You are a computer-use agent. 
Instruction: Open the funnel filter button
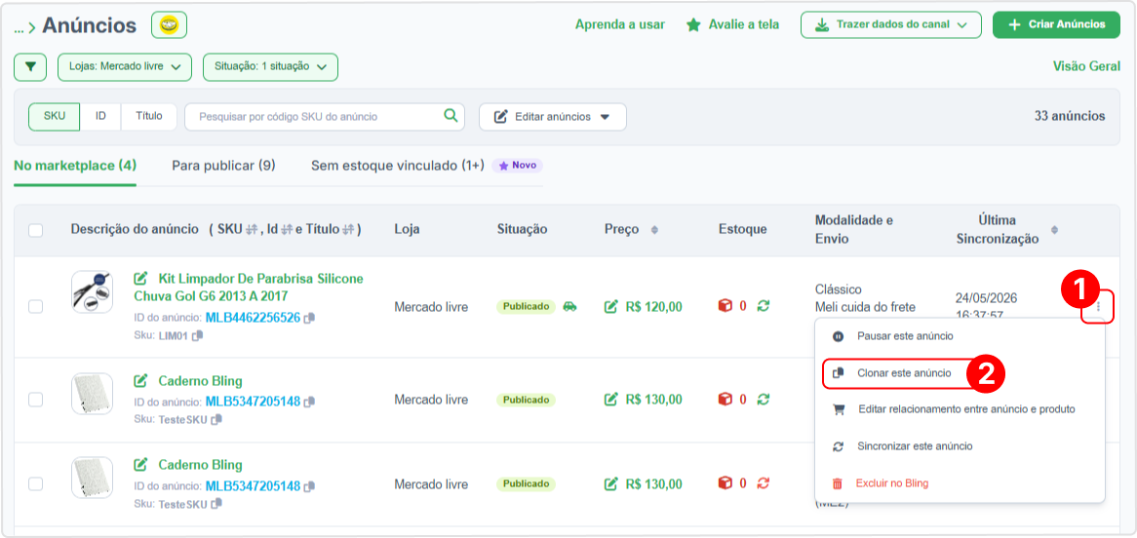[30, 66]
